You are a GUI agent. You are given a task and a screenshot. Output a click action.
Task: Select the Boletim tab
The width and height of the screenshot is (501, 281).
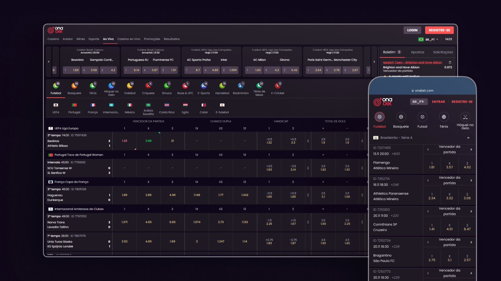point(392,52)
